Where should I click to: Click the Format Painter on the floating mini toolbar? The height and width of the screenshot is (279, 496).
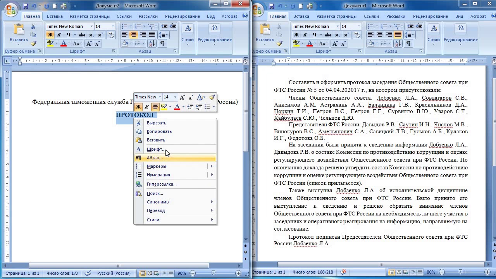(x=212, y=97)
